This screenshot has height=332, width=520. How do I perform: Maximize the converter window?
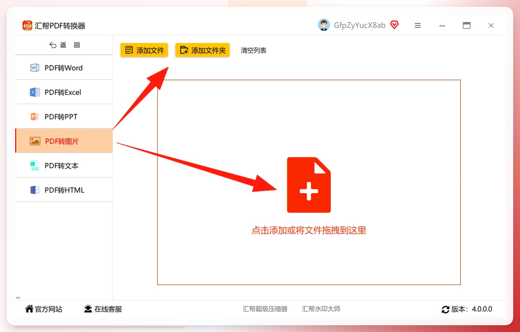[x=467, y=25]
